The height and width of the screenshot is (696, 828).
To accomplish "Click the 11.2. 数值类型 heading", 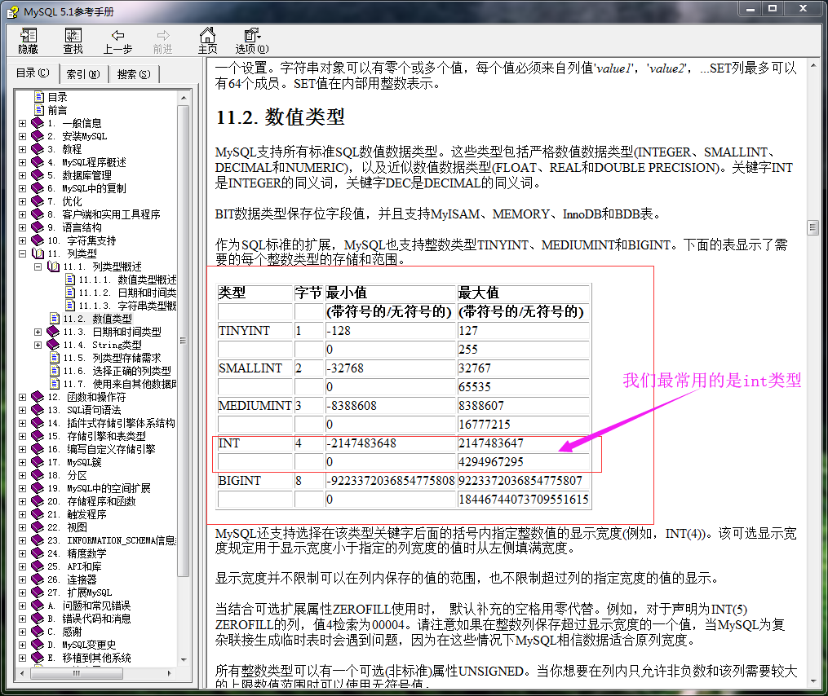I will (280, 117).
